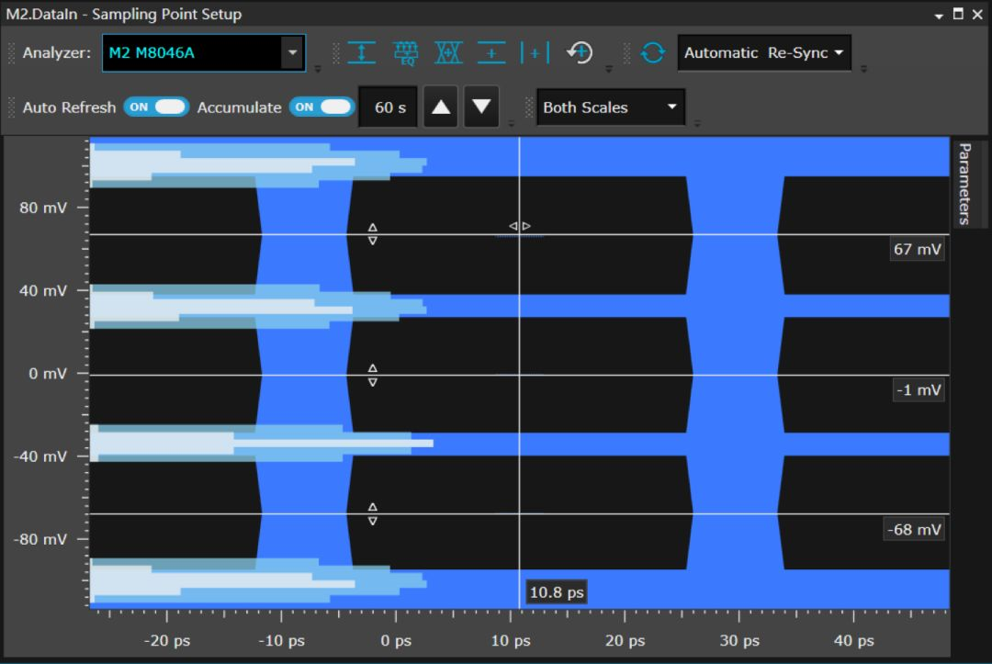Turn off the Auto Refresh switch
The height and width of the screenshot is (664, 992).
pyautogui.click(x=156, y=107)
